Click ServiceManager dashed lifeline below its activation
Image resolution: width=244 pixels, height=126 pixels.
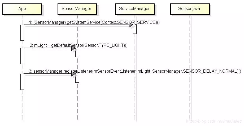(135, 79)
